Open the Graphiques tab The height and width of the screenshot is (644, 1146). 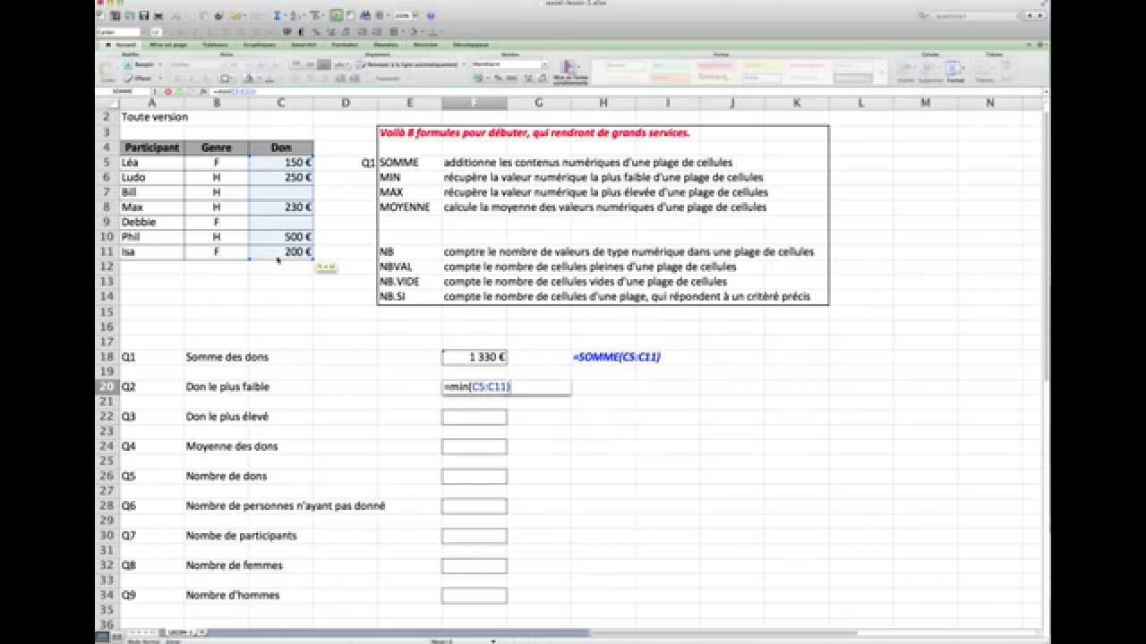point(260,44)
